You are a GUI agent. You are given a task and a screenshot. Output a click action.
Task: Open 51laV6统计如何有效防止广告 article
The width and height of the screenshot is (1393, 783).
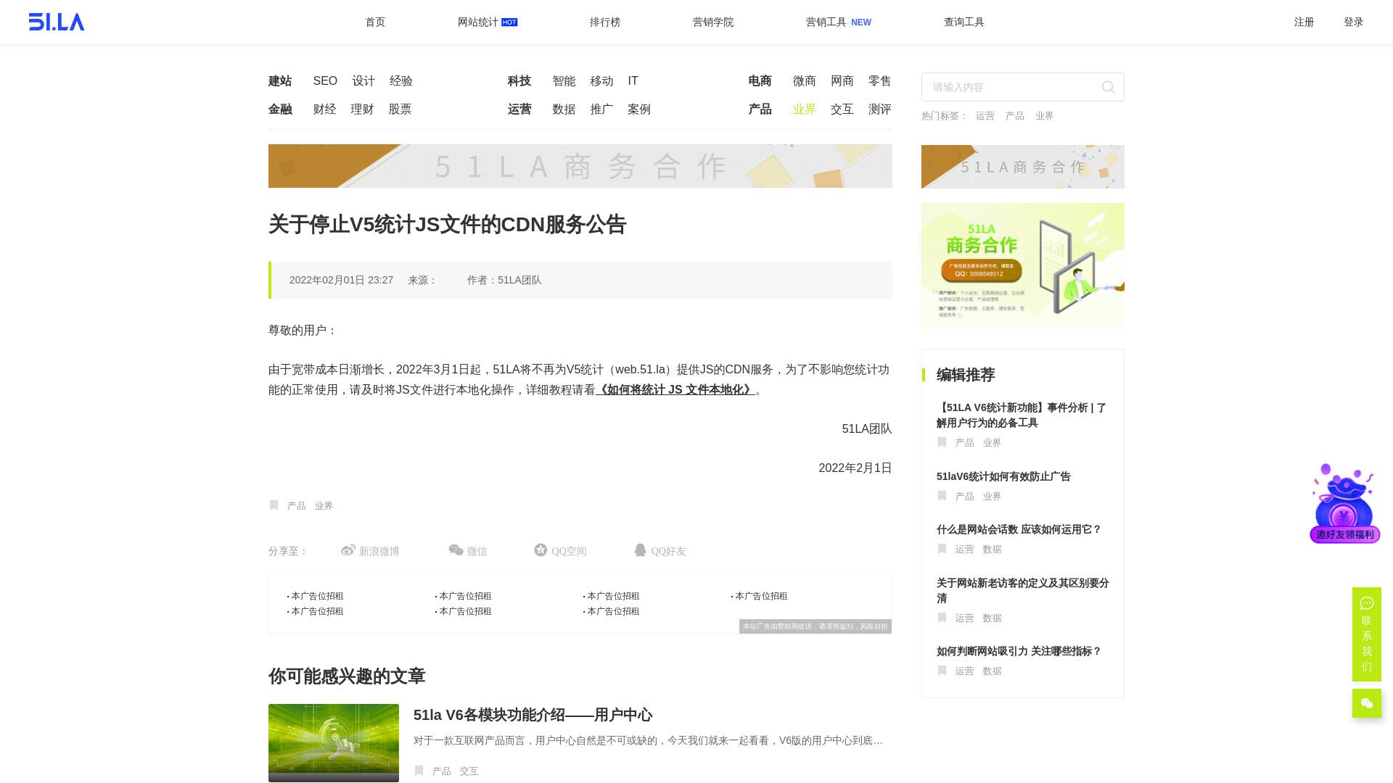click(1003, 476)
